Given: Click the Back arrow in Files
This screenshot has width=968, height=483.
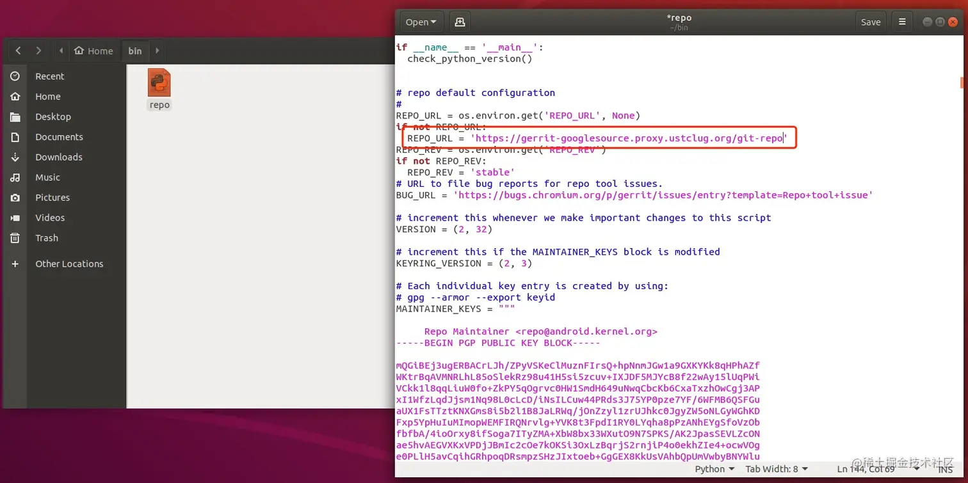Looking at the screenshot, I should coord(18,51).
